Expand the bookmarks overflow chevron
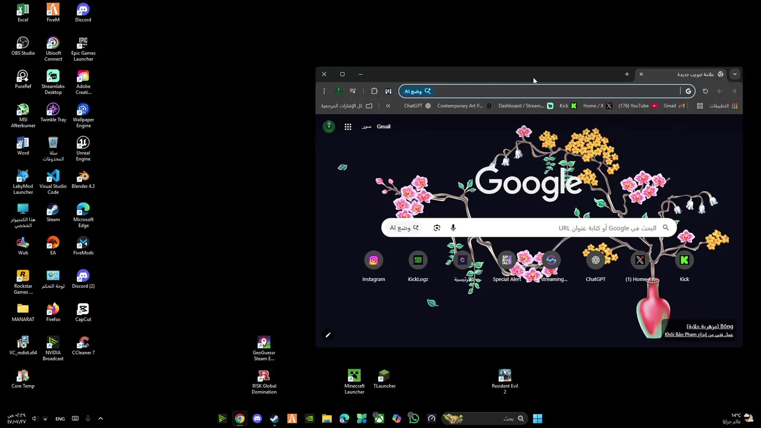The width and height of the screenshot is (761, 428). click(388, 106)
